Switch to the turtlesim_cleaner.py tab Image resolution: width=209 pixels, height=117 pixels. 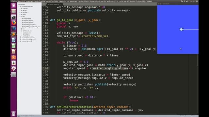[54, 4]
